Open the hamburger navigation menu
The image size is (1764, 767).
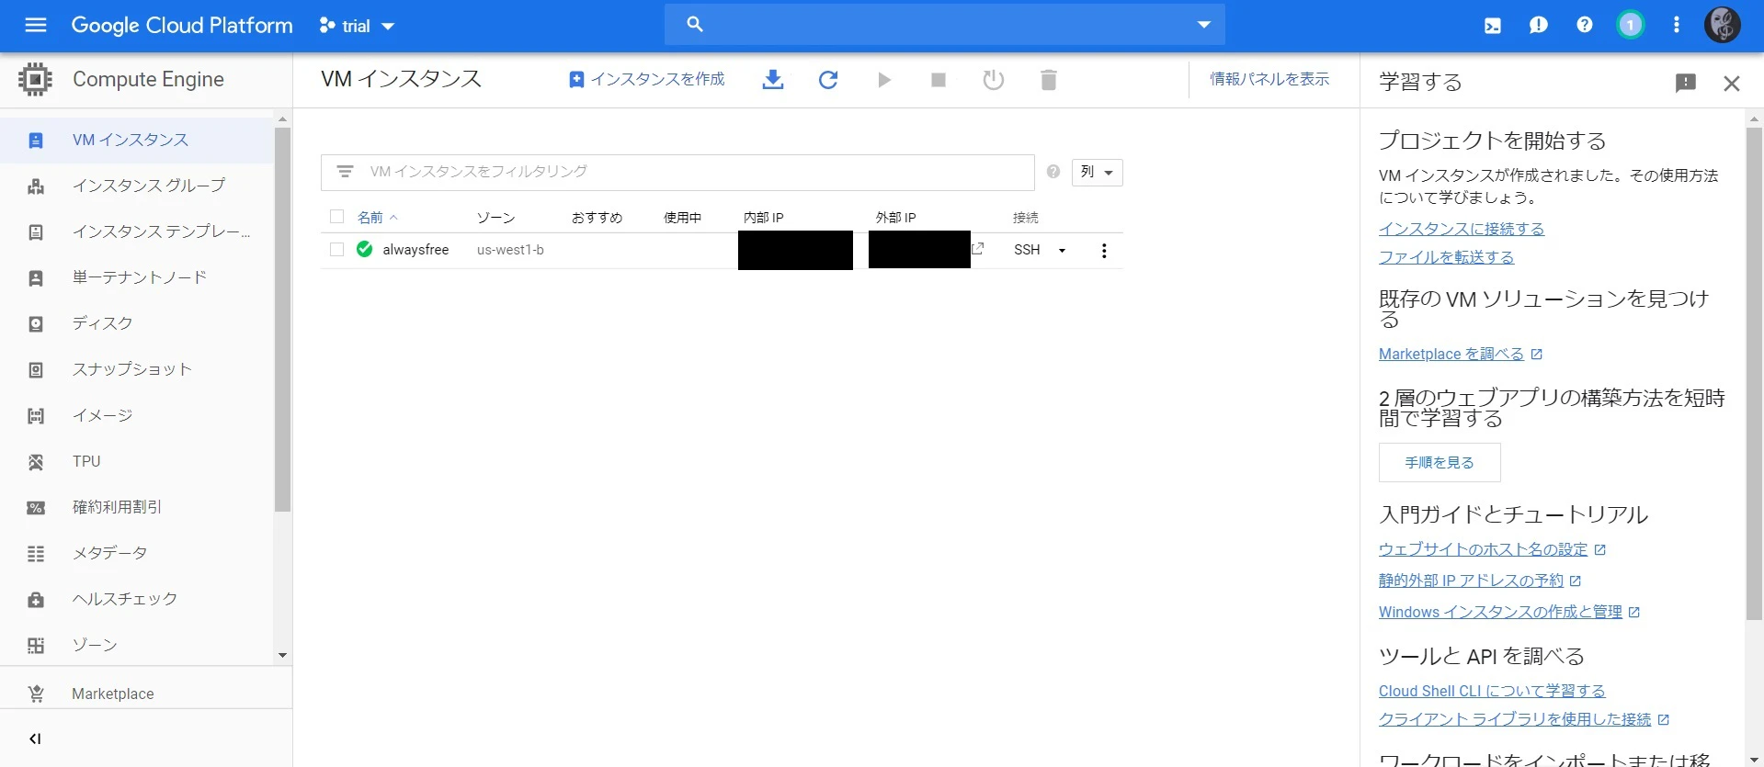click(x=35, y=25)
